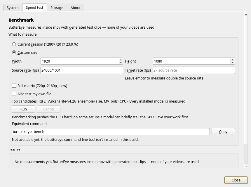This screenshot has width=251, height=187.
Task: Open the Speed test tab
Action: [x=34, y=8]
